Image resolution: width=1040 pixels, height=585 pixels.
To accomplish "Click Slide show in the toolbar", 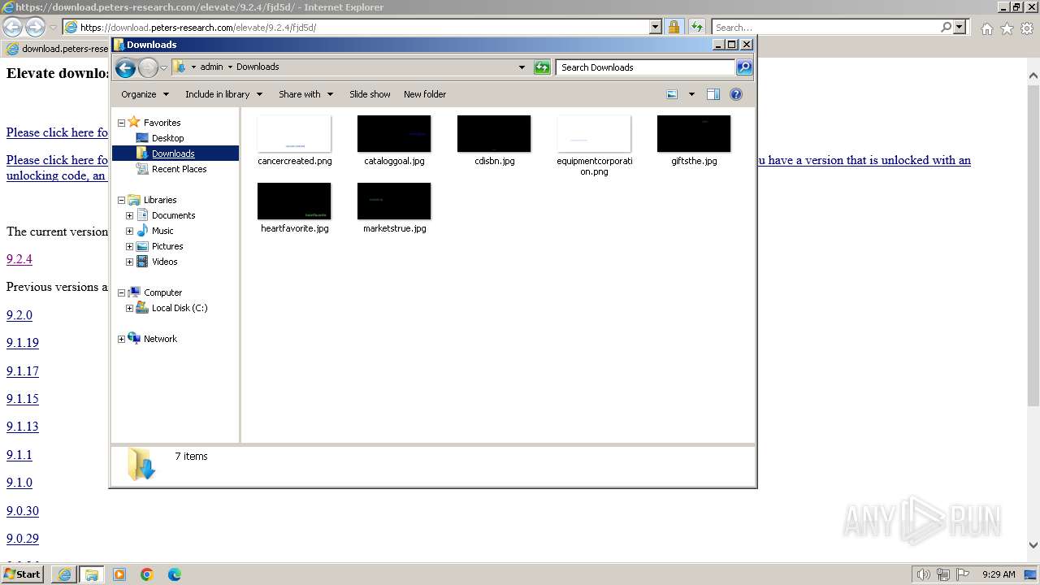I will pos(370,94).
